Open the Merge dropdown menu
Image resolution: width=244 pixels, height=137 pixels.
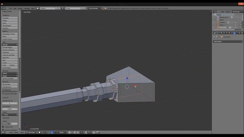(x=10, y=76)
